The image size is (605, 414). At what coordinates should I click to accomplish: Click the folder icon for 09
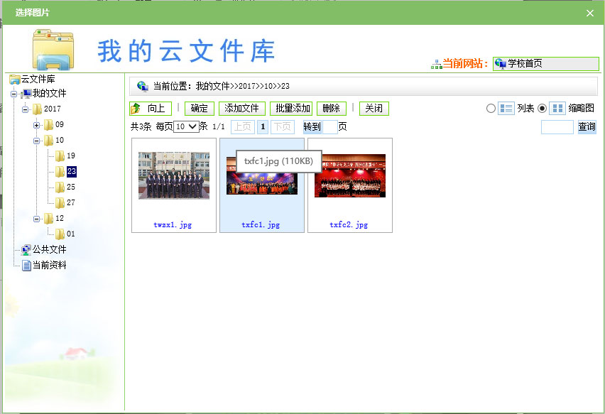[x=48, y=125]
